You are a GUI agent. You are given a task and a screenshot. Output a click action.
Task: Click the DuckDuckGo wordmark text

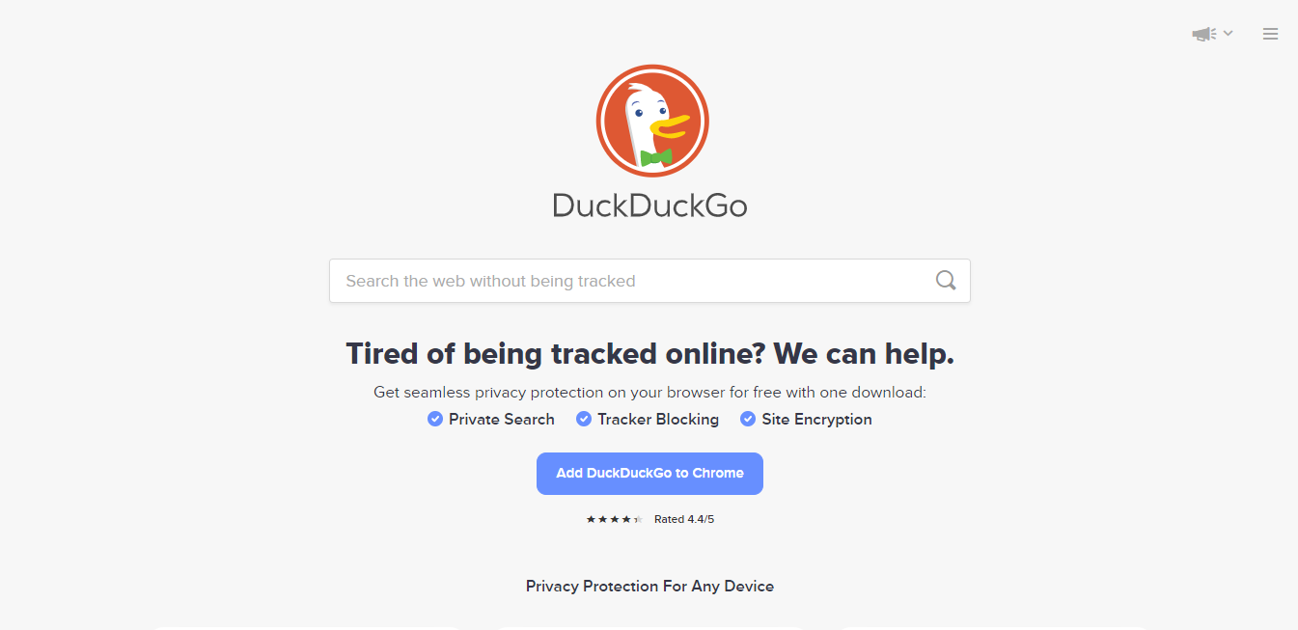(649, 205)
